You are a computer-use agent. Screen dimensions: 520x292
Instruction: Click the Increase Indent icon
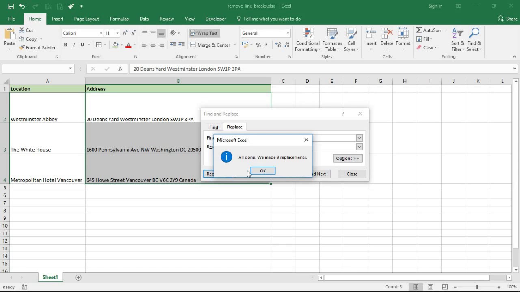(181, 45)
